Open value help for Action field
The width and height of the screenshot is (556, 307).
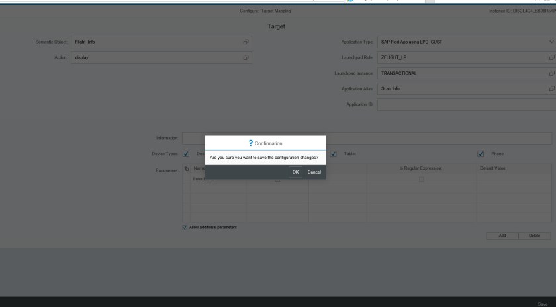[x=246, y=57]
